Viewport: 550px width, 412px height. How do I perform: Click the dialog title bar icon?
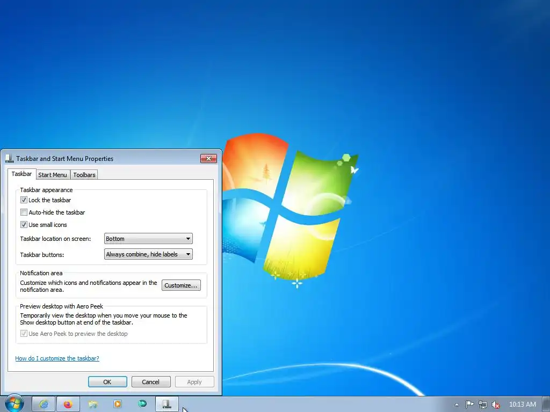(x=10, y=158)
